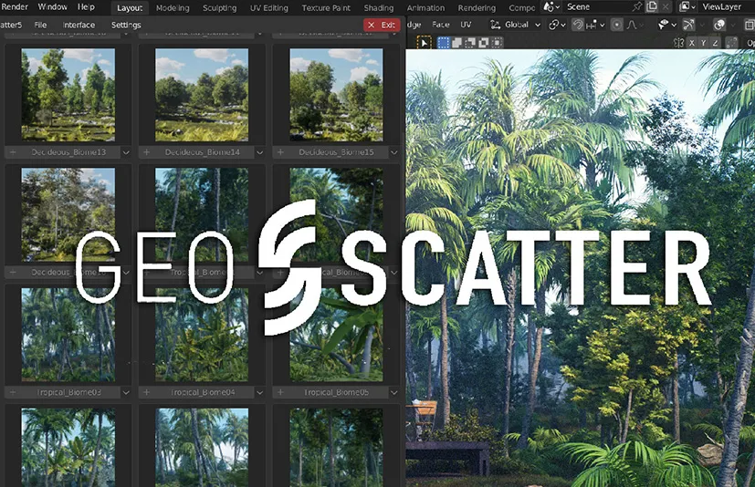Open the biome manager Settings menu
The width and height of the screenshot is (755, 487).
[x=126, y=25]
